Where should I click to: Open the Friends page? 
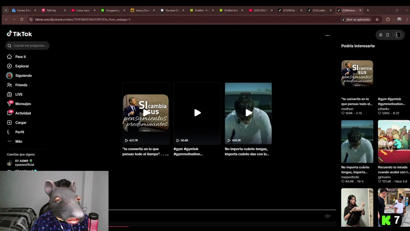click(21, 85)
